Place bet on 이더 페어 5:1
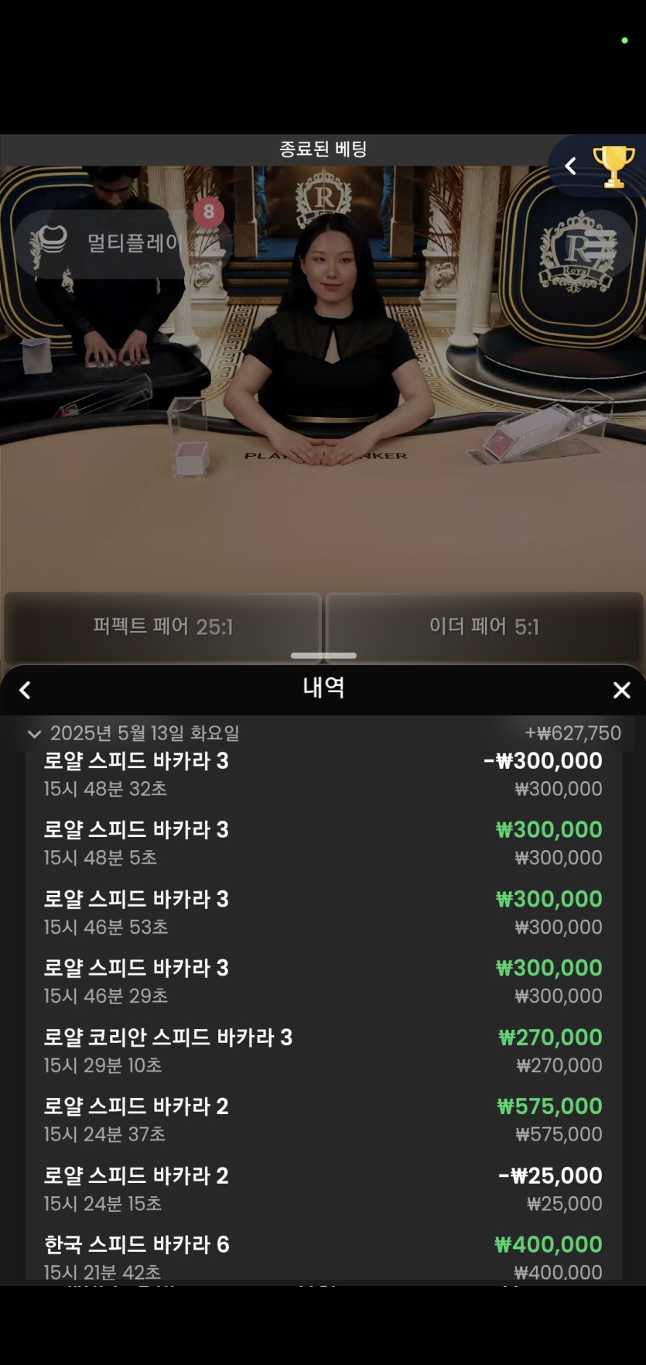646x1365 pixels. [x=484, y=626]
